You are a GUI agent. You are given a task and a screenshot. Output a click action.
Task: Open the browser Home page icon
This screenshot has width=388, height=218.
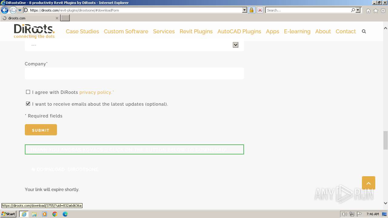tap(368, 11)
